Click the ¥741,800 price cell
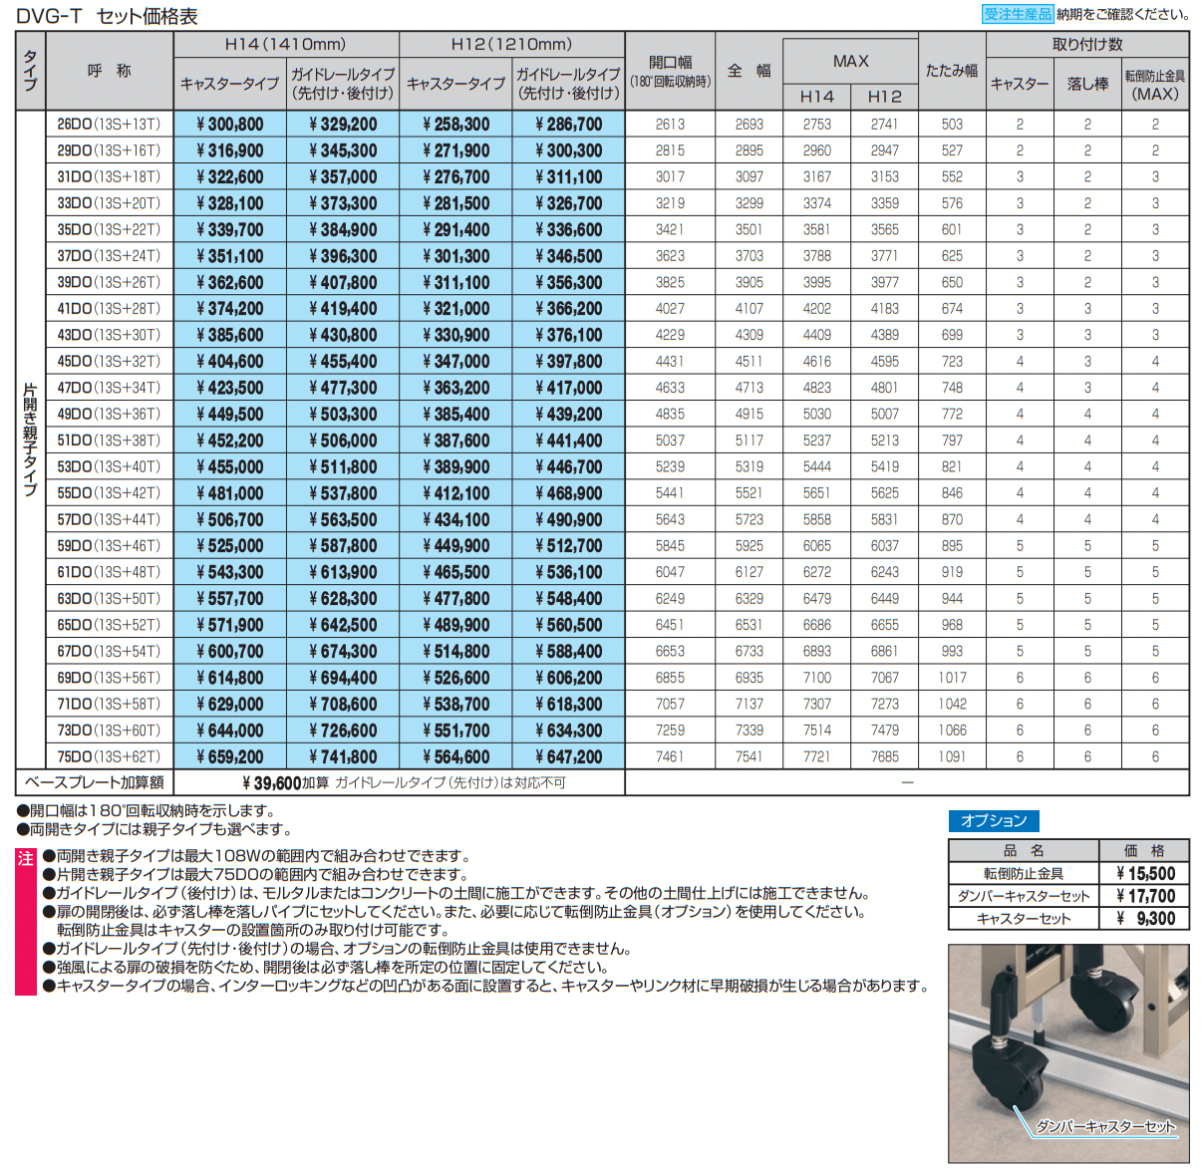1202x1176 pixels. tap(343, 756)
